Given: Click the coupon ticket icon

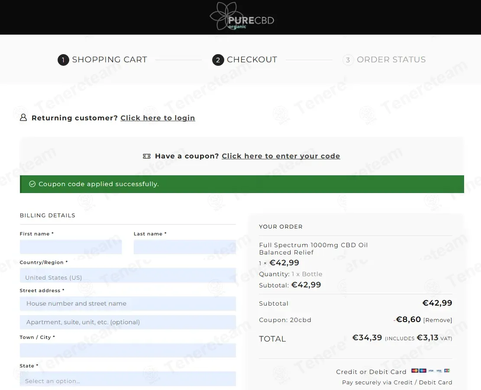Looking at the screenshot, I should tap(147, 156).
